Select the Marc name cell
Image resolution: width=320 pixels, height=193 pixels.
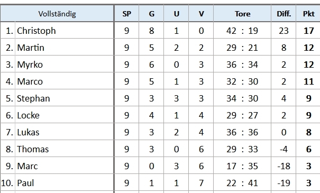tap(65, 166)
